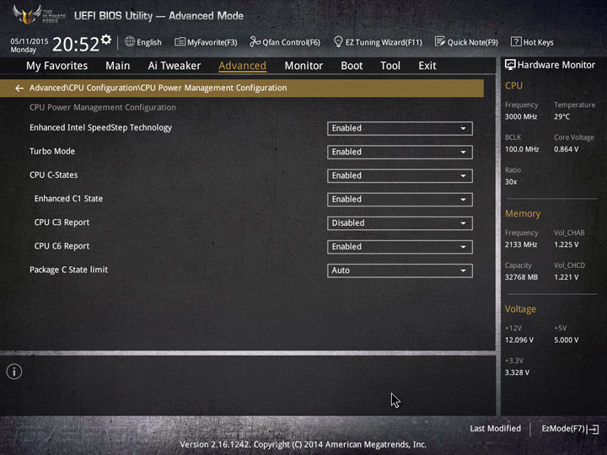This screenshot has height=455, width=607.
Task: Open Enhanced Intel SpeedStep Technology dropdown
Action: [x=400, y=128]
